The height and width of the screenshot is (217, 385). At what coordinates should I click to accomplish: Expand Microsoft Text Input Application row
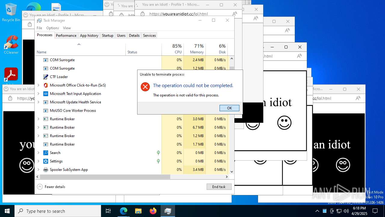38,94
